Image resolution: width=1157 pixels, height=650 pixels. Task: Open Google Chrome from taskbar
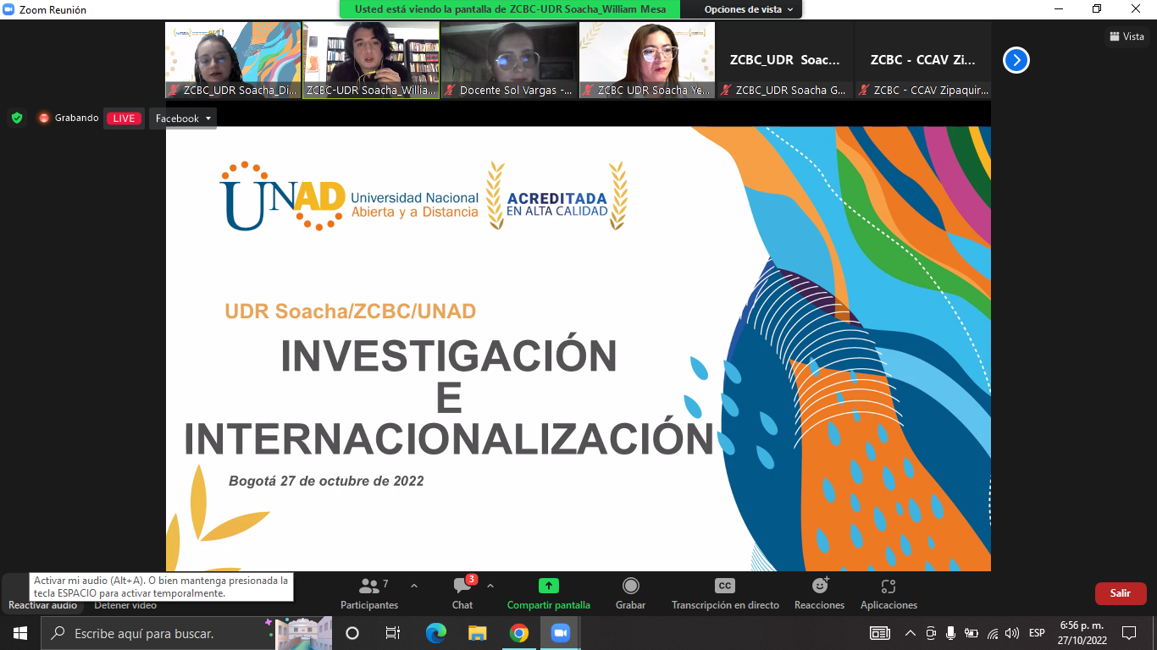pos(519,633)
